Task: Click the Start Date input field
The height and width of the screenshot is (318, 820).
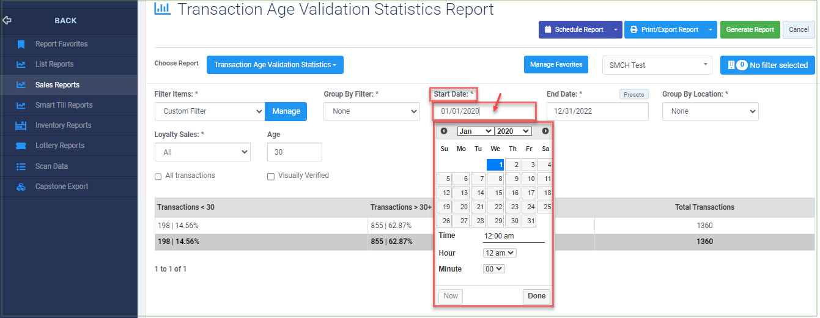Action: 484,111
